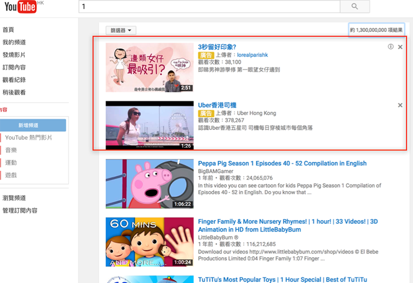The width and height of the screenshot is (413, 283).
Task: Open 瀏覽頻道 in sidebar
Action: point(14,198)
